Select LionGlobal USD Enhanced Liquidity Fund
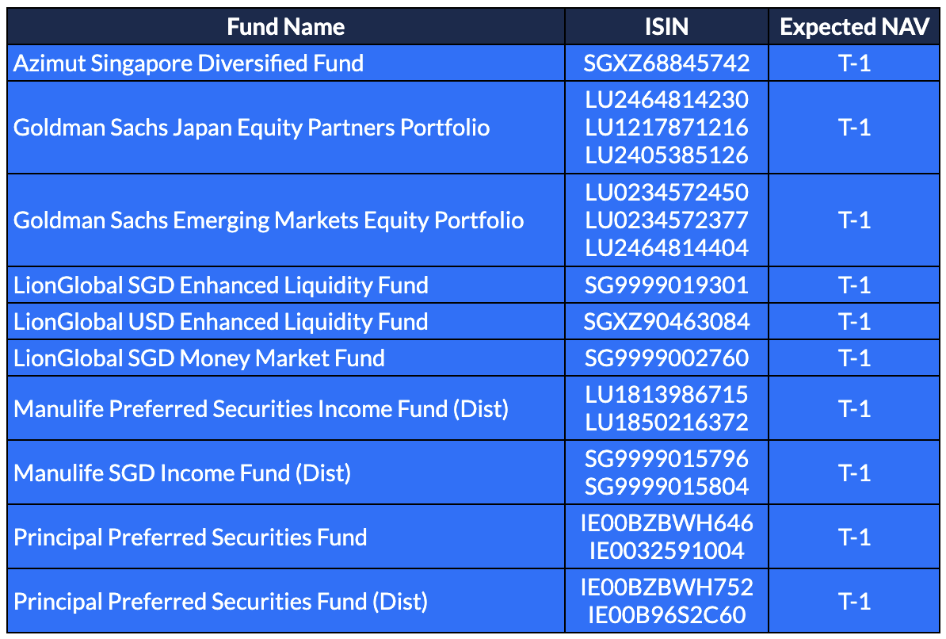The height and width of the screenshot is (639, 946). tap(221, 321)
